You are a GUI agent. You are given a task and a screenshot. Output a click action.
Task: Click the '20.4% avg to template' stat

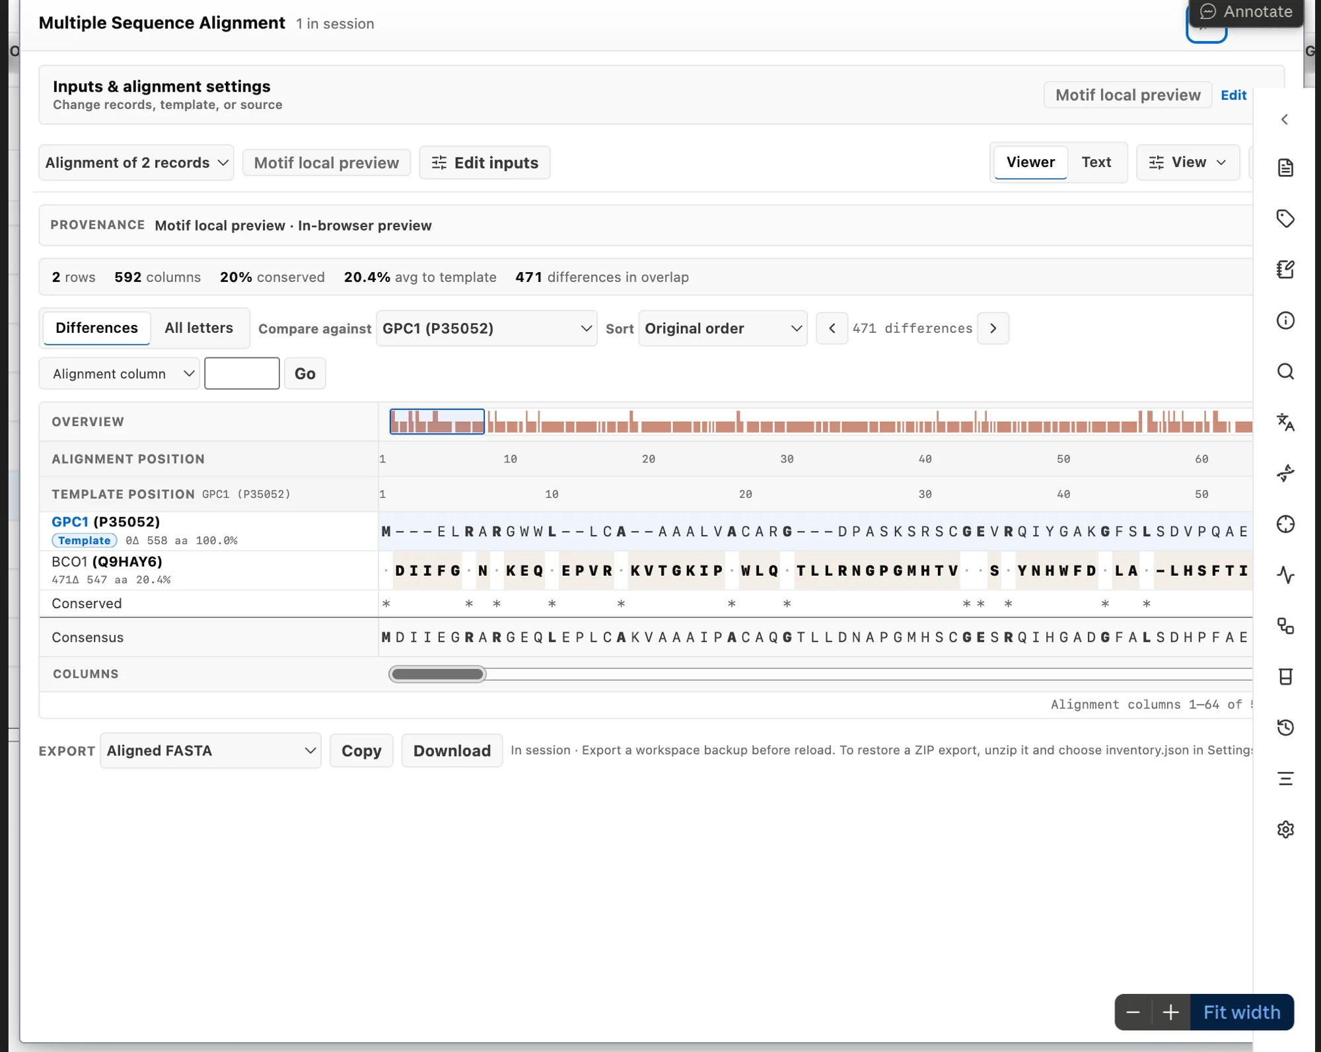pos(420,277)
